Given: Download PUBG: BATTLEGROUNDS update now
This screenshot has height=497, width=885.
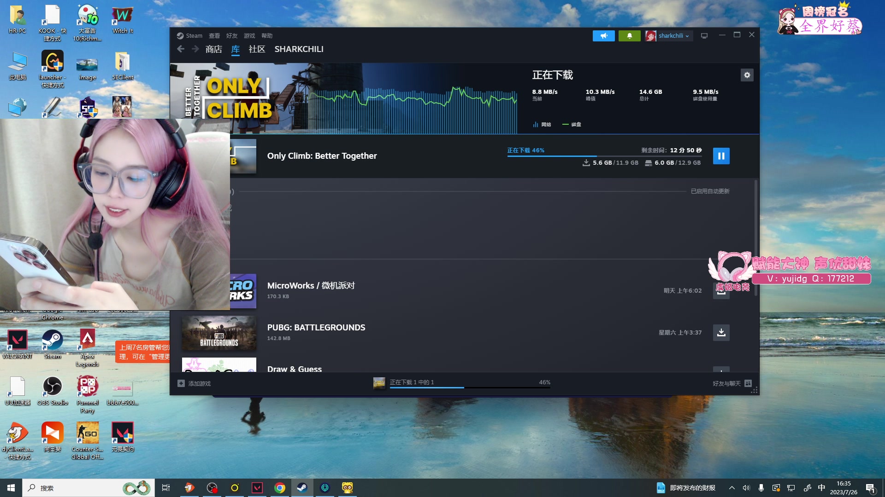Looking at the screenshot, I should tap(721, 332).
